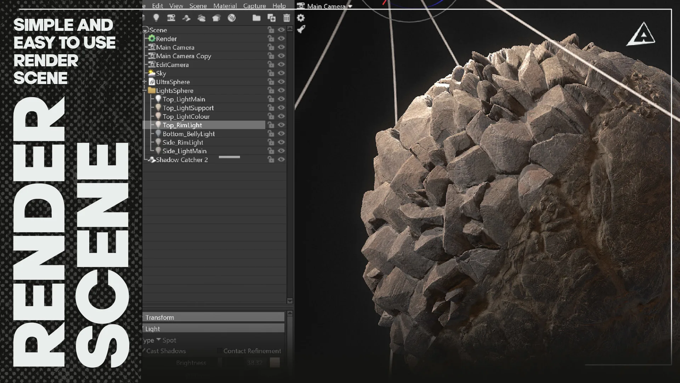This screenshot has width=680, height=383.
Task: Lock the UltraSphere object
Action: pyautogui.click(x=271, y=82)
